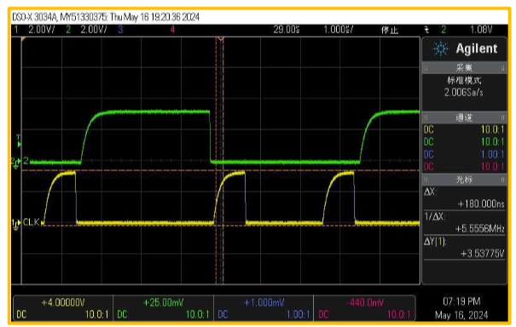
Task: Open the channel 2 scale 2.00V/ setting
Action: click(x=87, y=30)
